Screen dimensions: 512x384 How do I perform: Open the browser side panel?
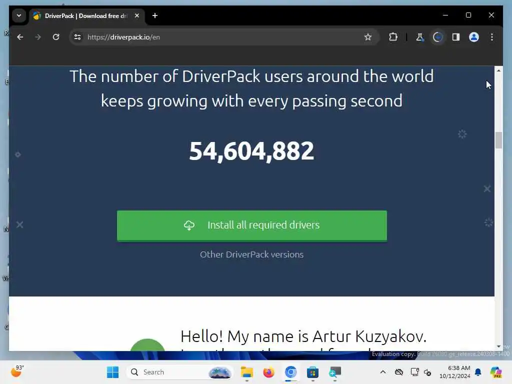[x=456, y=37]
